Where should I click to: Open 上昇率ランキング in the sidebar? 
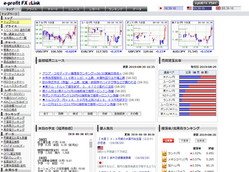click(14, 118)
